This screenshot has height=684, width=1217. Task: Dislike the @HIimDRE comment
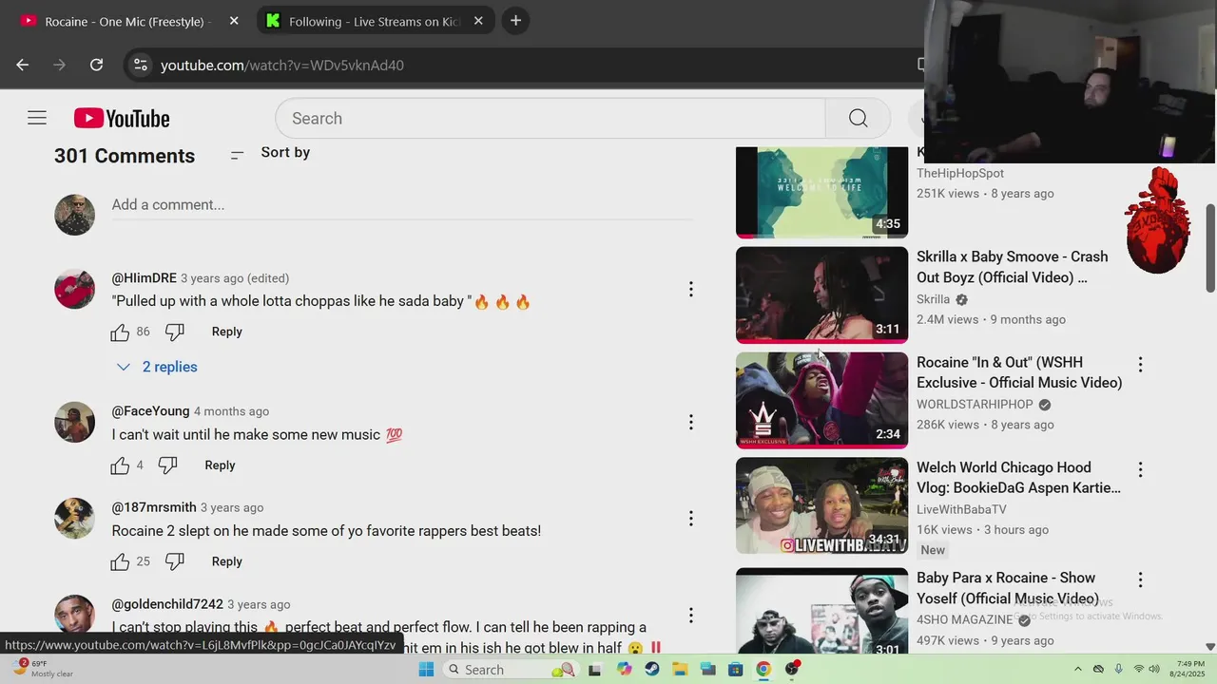(175, 332)
